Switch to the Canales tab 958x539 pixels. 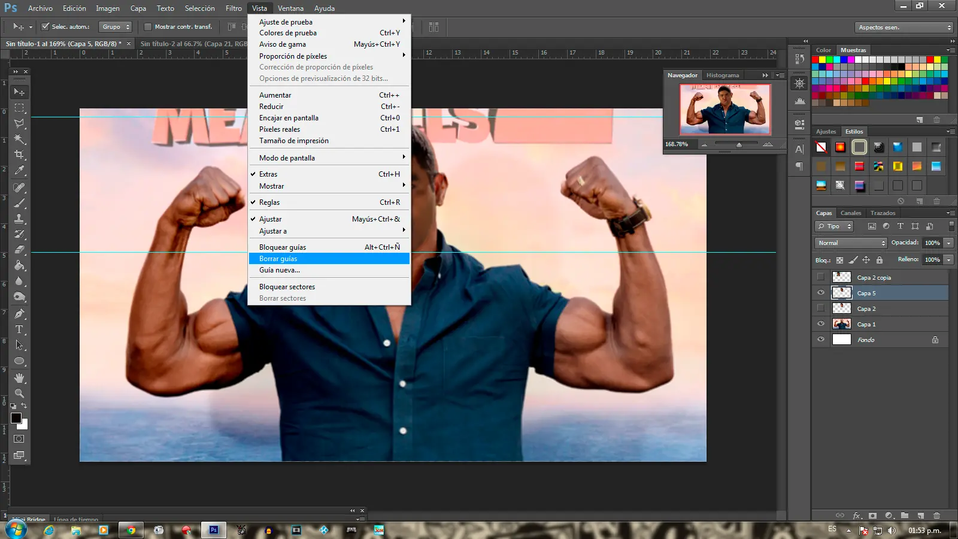pos(850,213)
